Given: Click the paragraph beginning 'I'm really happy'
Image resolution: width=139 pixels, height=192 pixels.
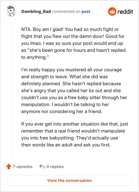Looking at the screenshot, I should click(74, 91).
